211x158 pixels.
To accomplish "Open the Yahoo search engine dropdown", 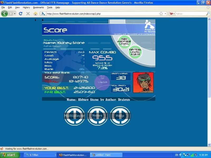I will (172, 13).
